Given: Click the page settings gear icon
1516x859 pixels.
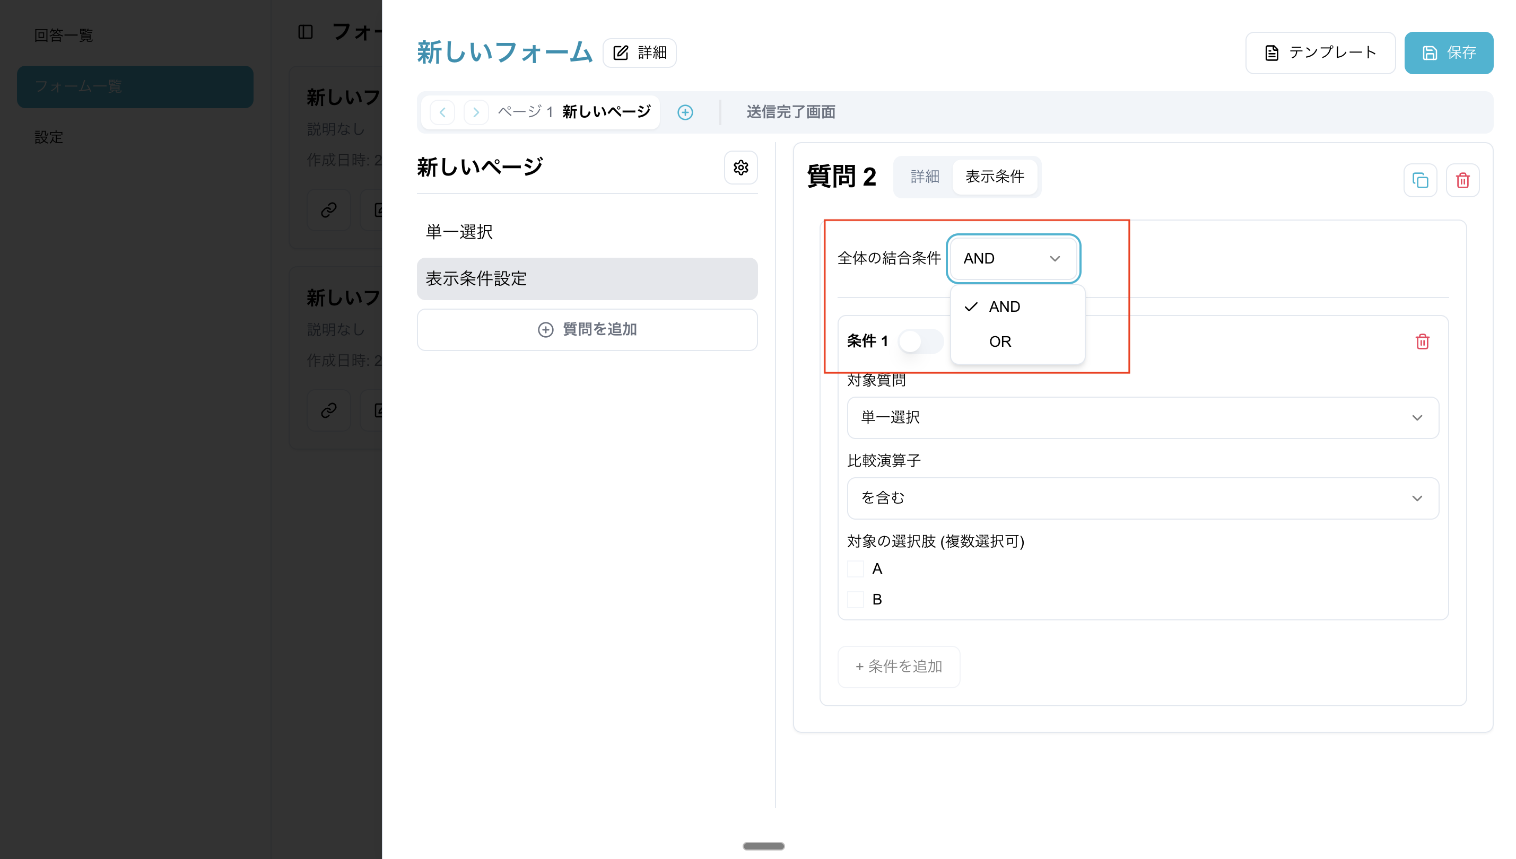Looking at the screenshot, I should coord(740,168).
